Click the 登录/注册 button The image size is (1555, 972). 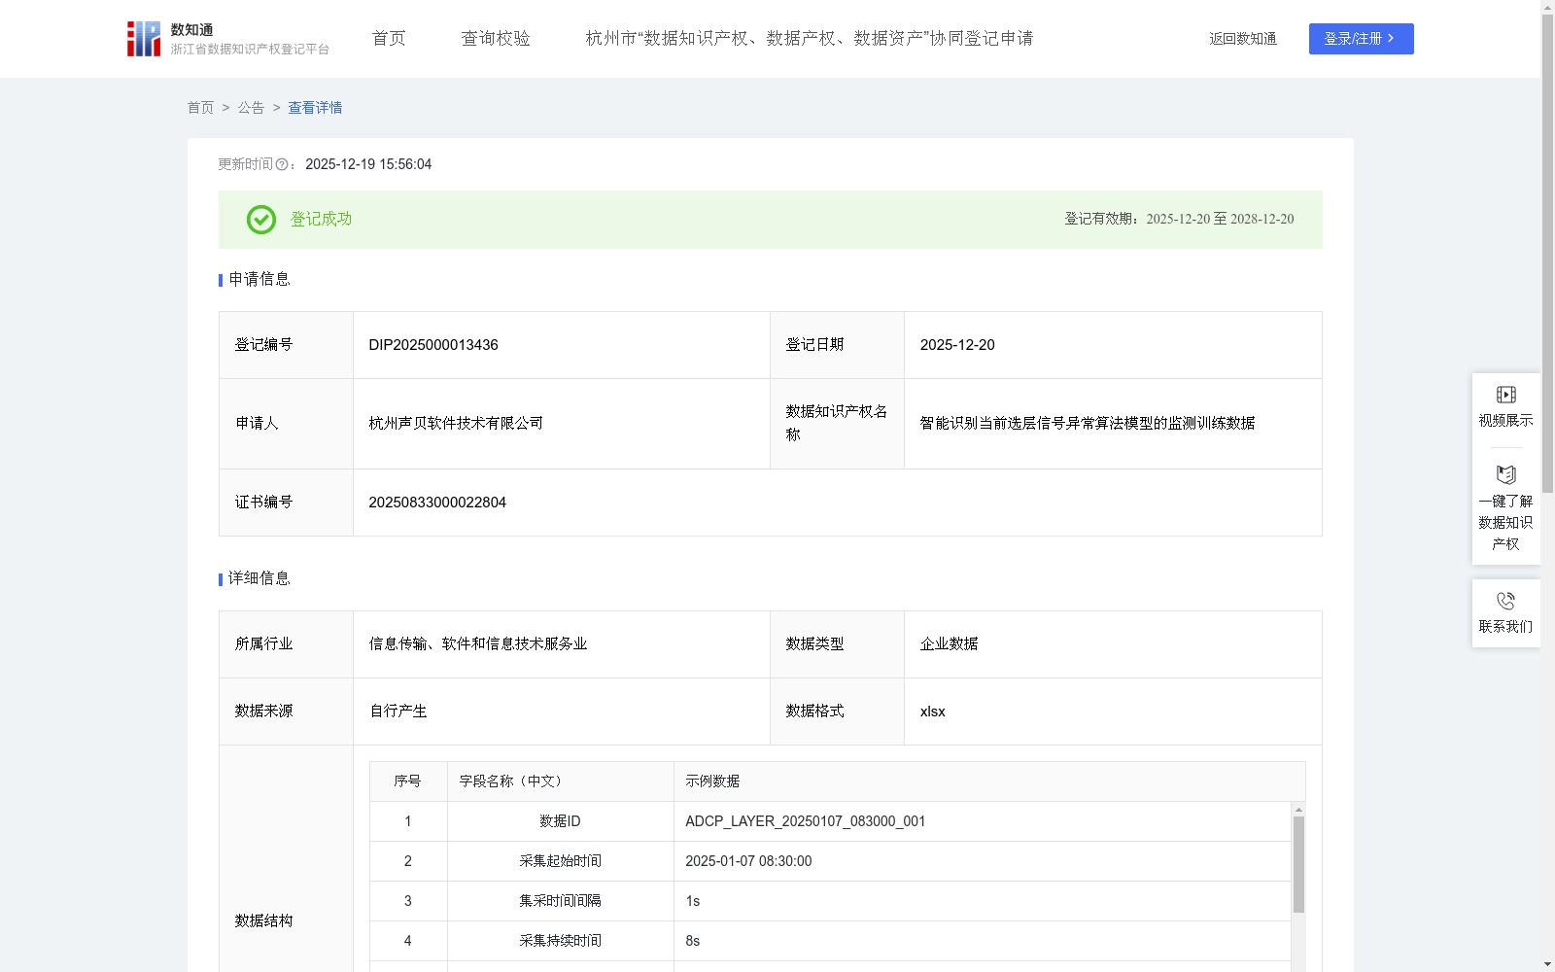[x=1361, y=39]
